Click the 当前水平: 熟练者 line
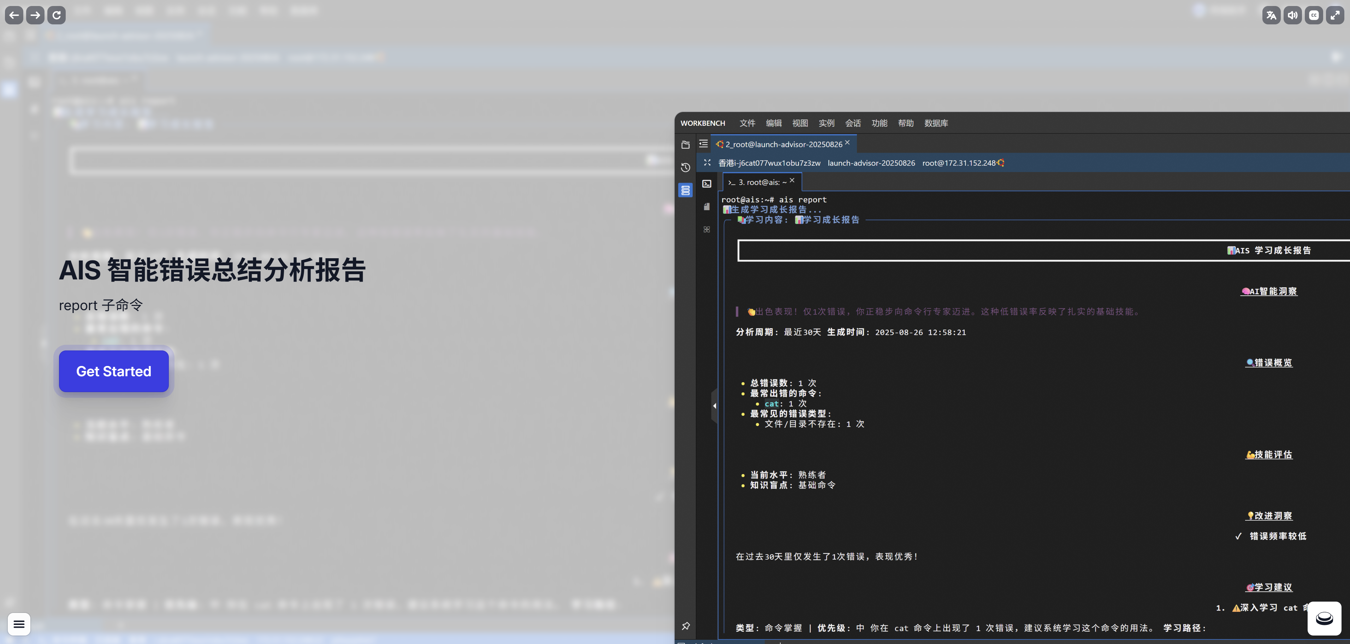This screenshot has height=644, width=1350. (x=788, y=475)
